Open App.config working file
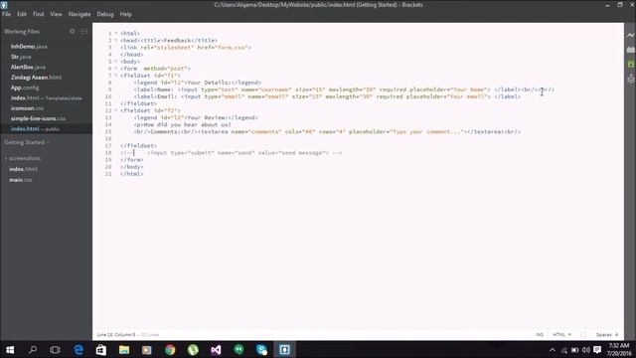Viewport: 636px width, 358px height. (x=25, y=88)
